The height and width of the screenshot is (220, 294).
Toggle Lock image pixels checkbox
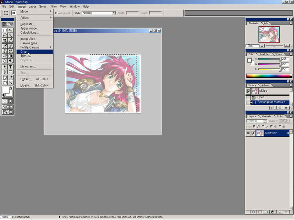coord(263,126)
